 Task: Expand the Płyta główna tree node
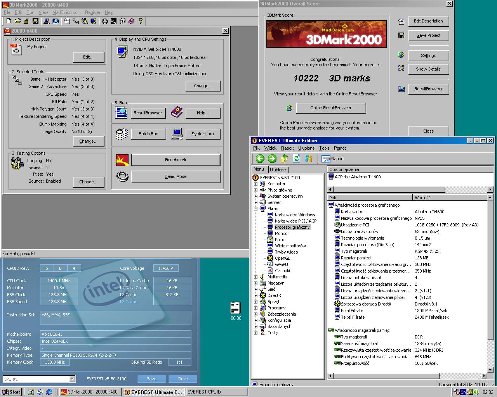pyautogui.click(x=255, y=190)
